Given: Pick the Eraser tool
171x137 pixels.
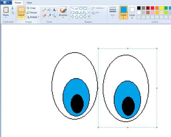Looking at the screenshot, I should coord(44,16).
